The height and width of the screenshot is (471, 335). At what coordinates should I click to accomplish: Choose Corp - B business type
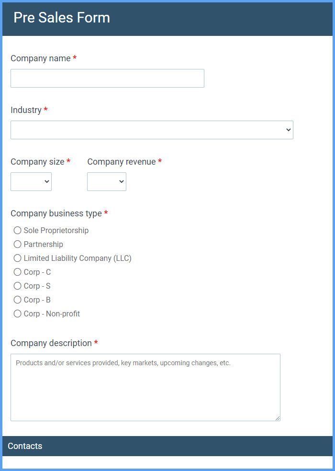click(x=17, y=300)
